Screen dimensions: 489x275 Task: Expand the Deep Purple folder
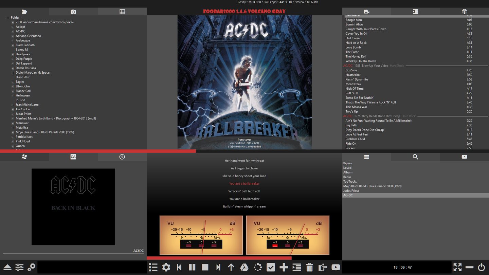click(13, 59)
